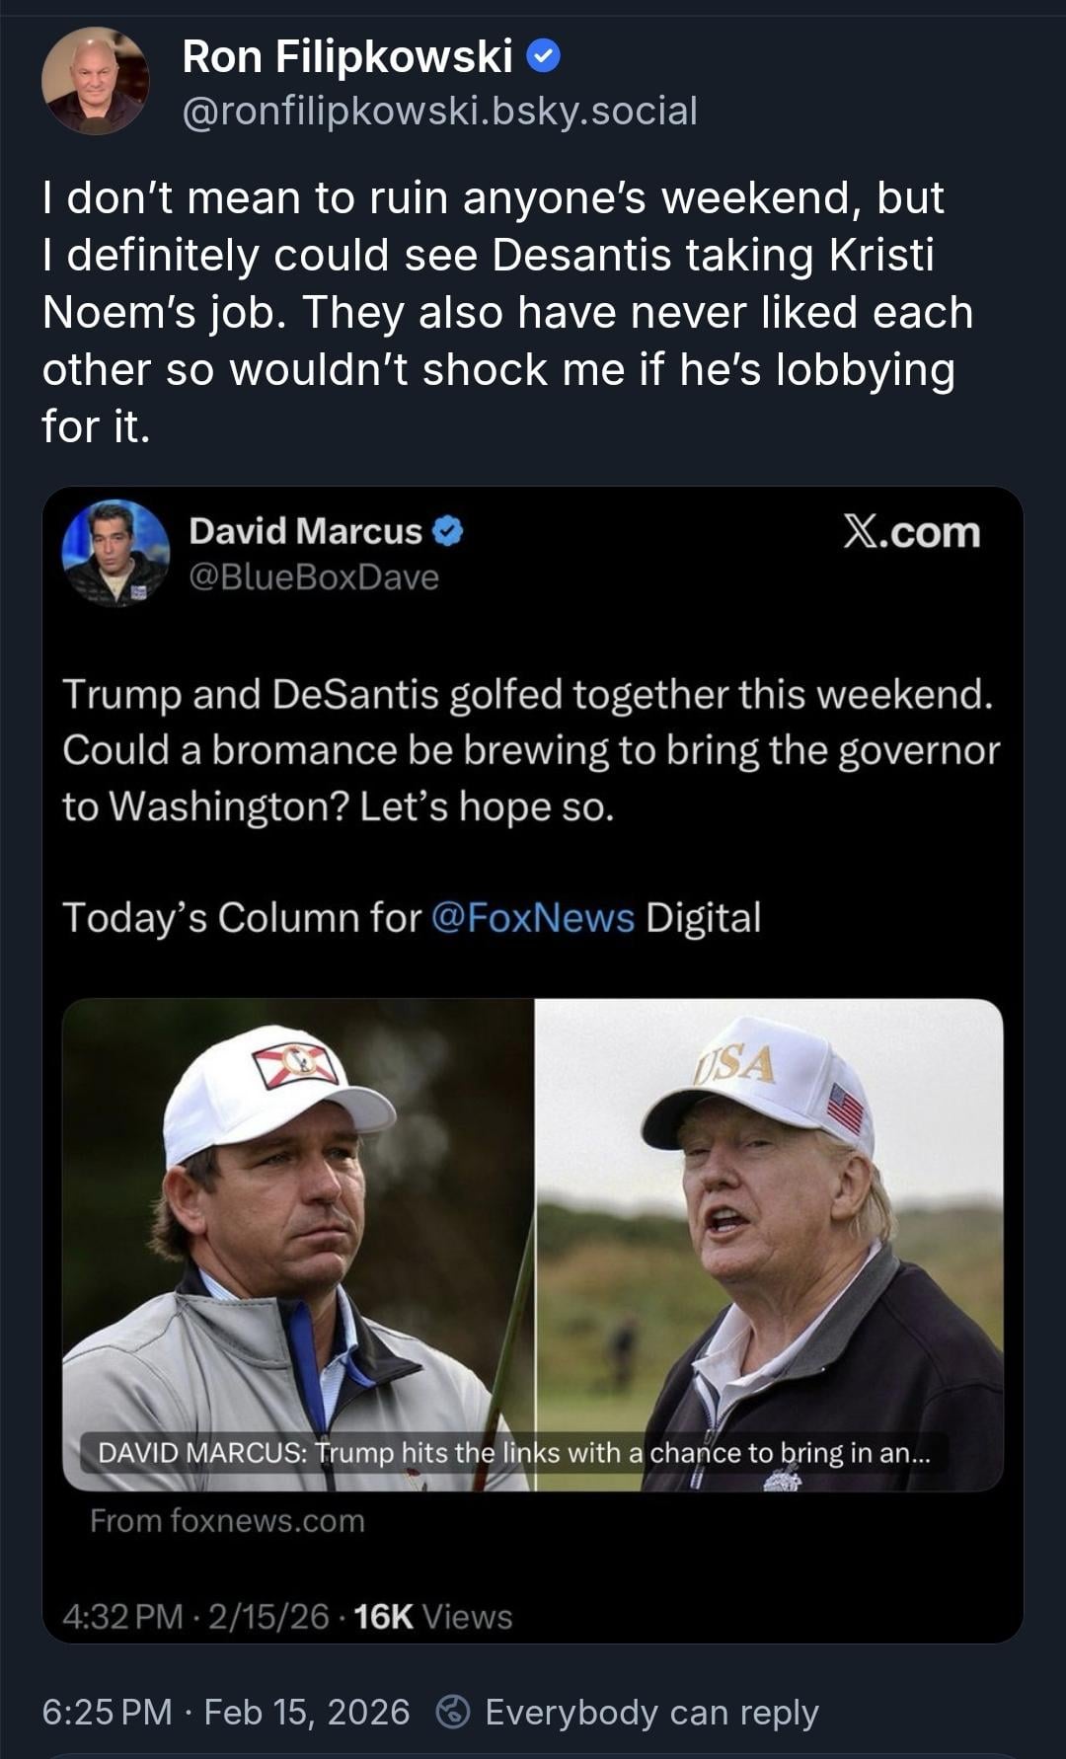Click the "16K Views" count
Screen dimensions: 1066x1759
(432, 1617)
